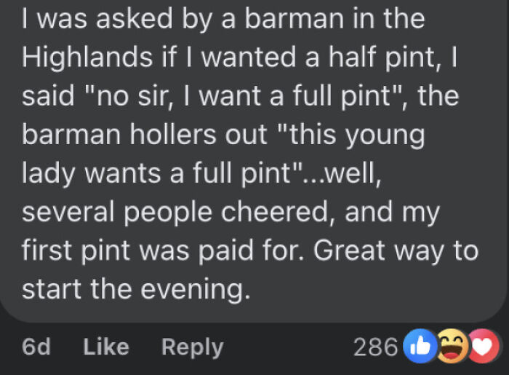Screen dimensions: 509x375
Task: Click the quoted words no sir
Action: click(x=132, y=97)
